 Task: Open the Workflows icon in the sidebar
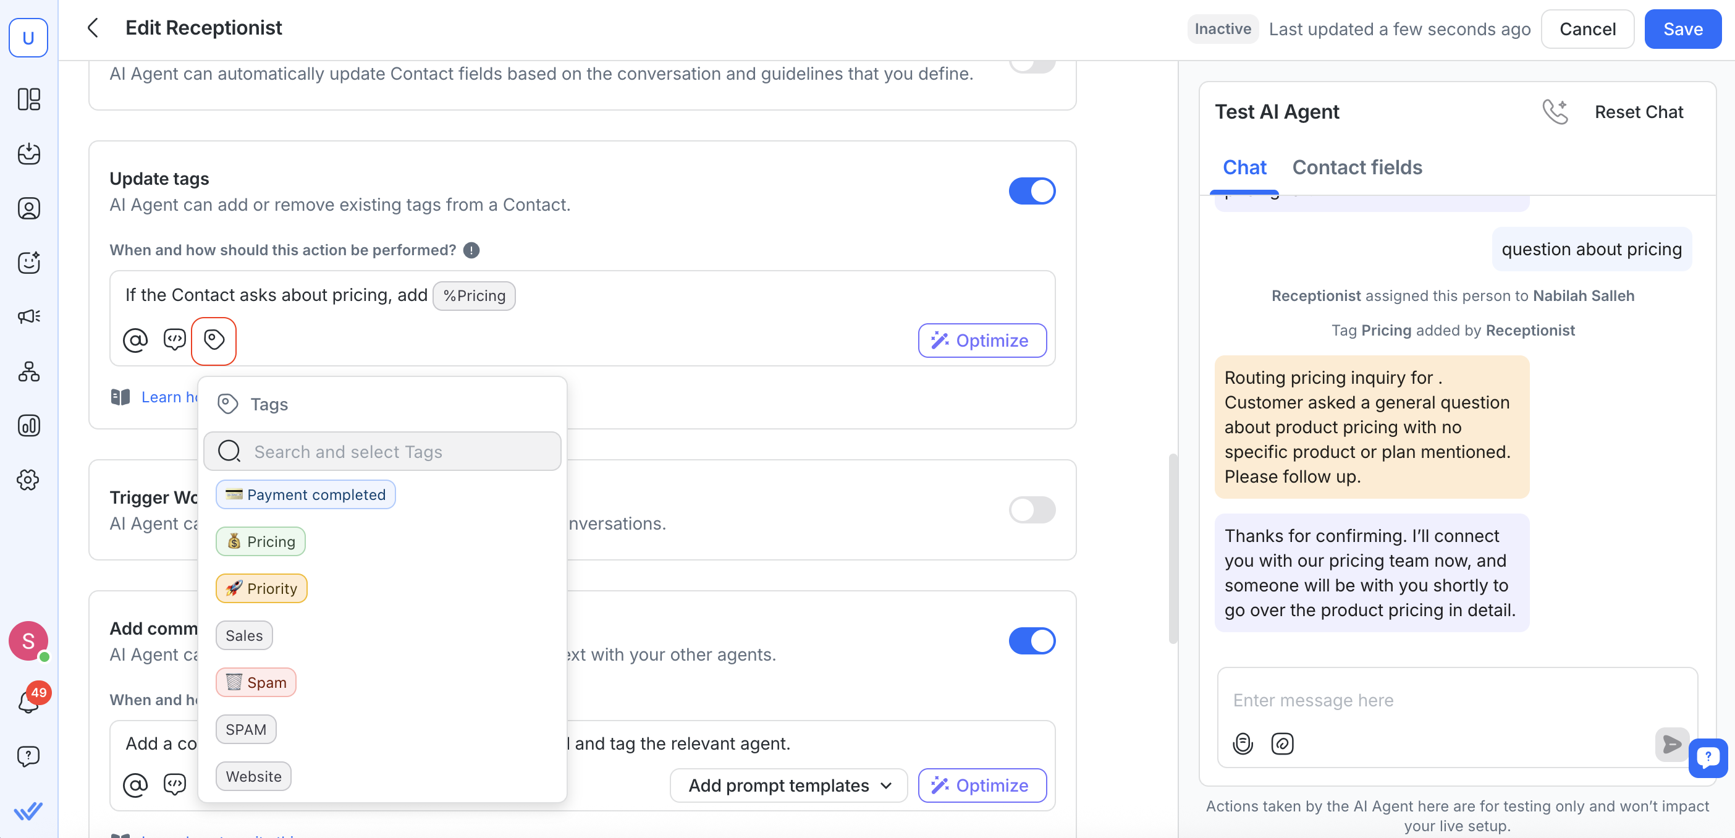coord(28,372)
